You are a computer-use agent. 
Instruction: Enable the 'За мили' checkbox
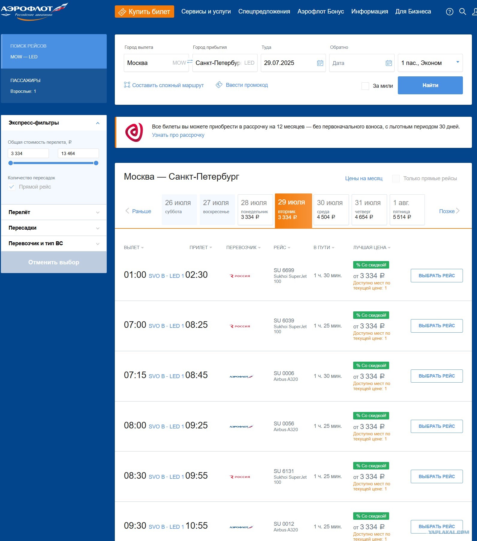click(365, 86)
